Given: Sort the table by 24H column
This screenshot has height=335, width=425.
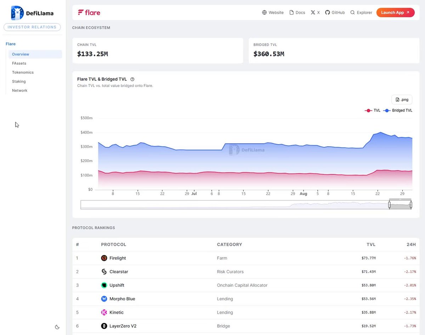Looking at the screenshot, I should [x=411, y=244].
